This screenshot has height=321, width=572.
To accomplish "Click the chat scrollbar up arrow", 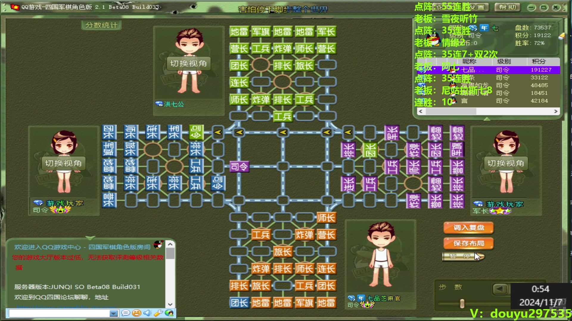I will tap(170, 244).
